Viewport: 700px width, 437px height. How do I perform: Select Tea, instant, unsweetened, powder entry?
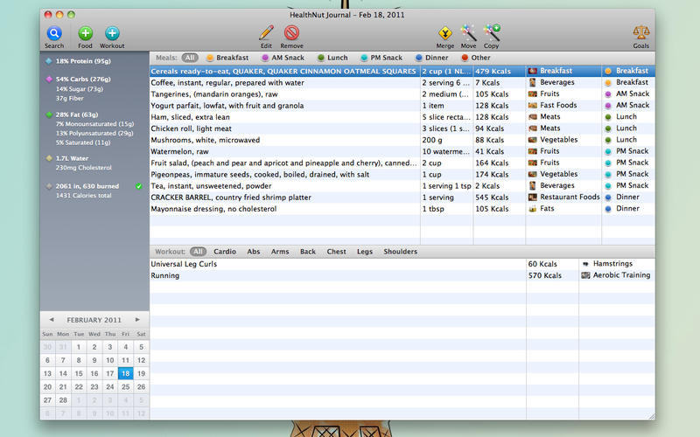402,186
